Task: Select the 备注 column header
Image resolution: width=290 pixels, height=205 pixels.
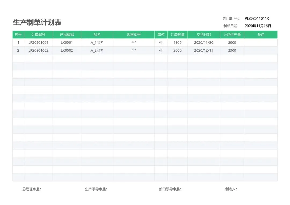Action: [261, 35]
